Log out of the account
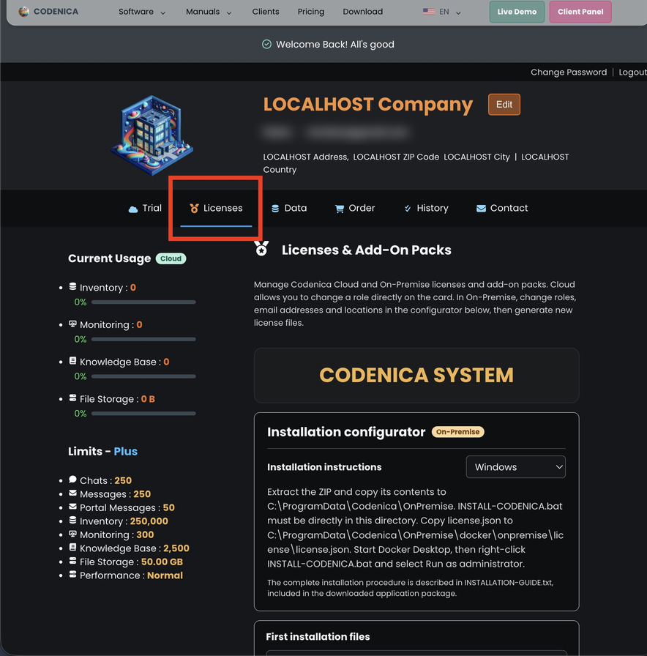 632,72
